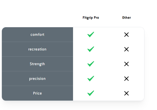Click the green checkmark in the Strength row

tap(91, 64)
